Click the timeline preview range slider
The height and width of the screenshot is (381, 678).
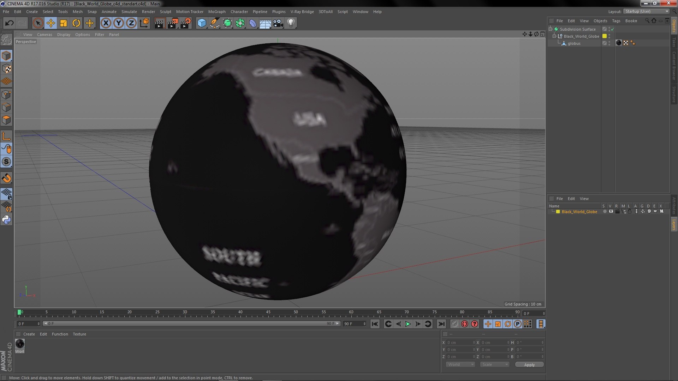pos(191,323)
